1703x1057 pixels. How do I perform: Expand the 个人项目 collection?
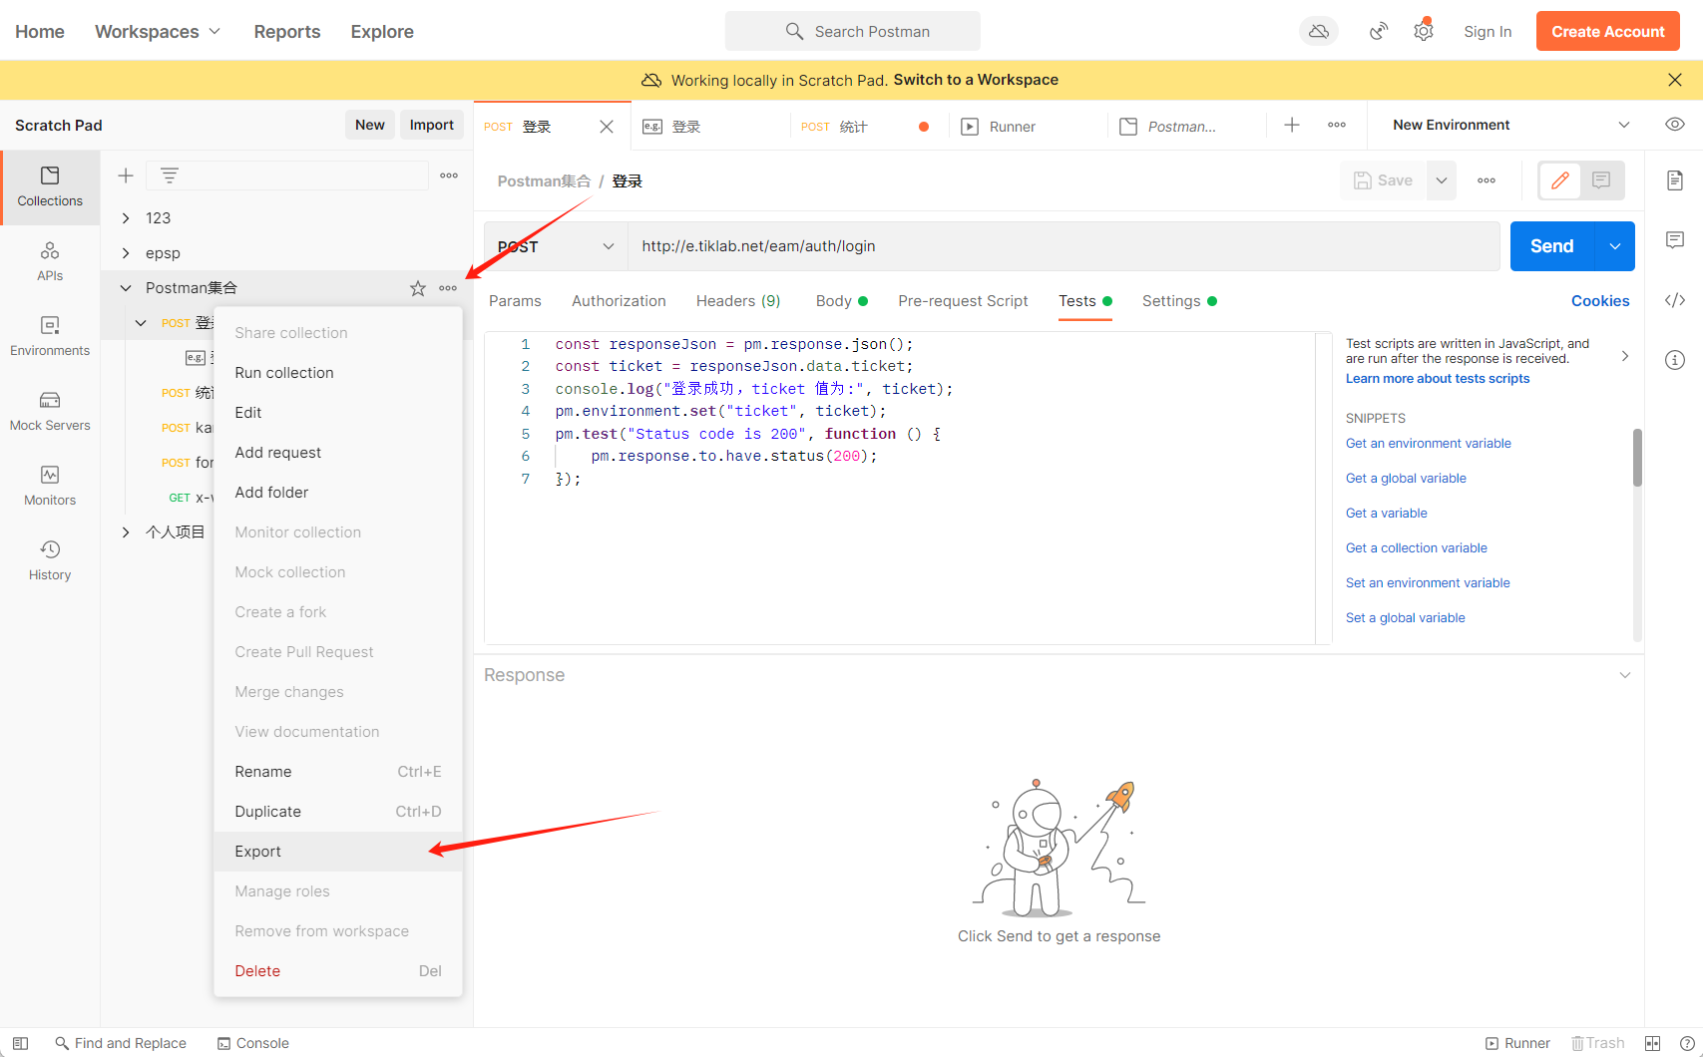point(126,532)
